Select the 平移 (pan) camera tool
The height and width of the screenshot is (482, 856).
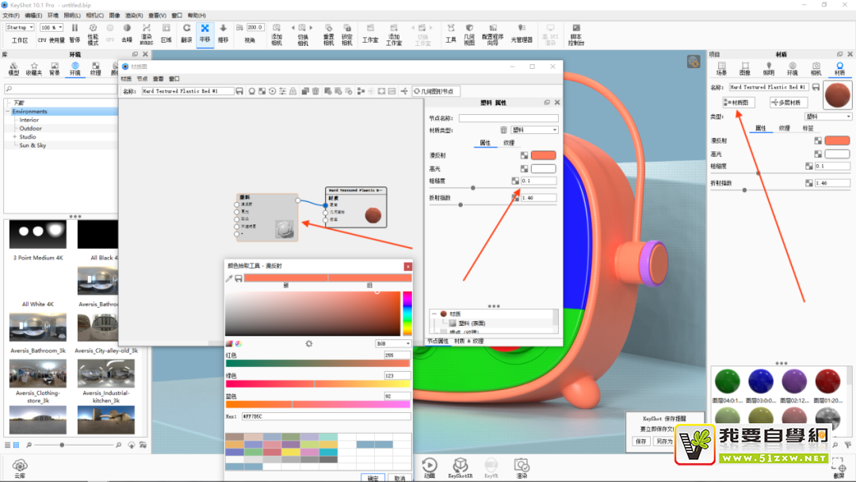click(x=204, y=33)
